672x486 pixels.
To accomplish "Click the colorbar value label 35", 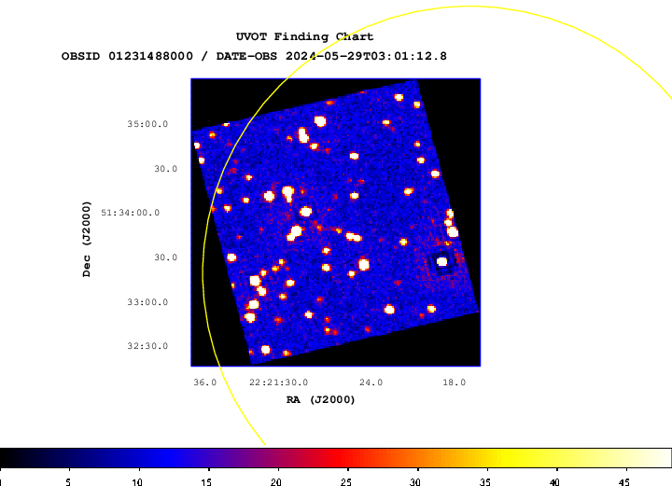I will tap(484, 482).
